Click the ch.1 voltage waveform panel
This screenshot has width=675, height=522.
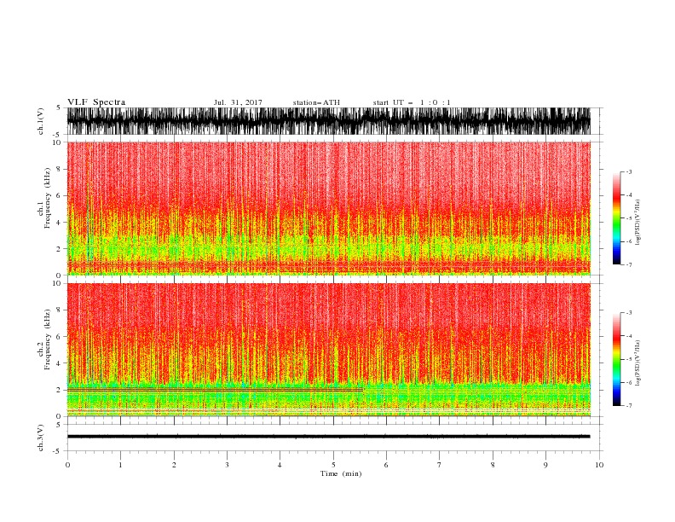pyautogui.click(x=328, y=121)
